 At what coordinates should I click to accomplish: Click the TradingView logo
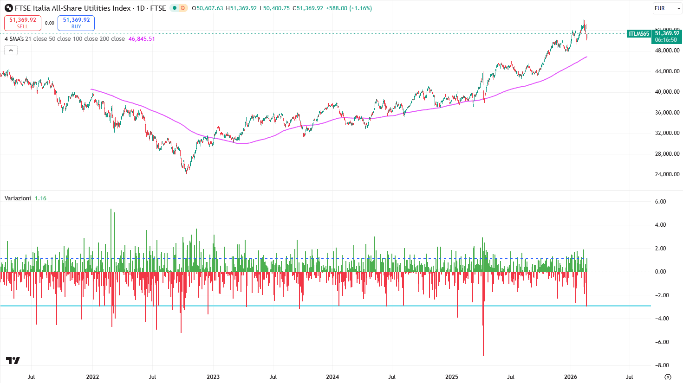tap(13, 361)
